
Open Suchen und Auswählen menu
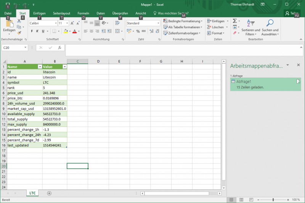[270, 27]
